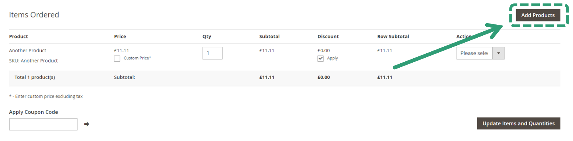This screenshot has height=141, width=573.
Task: Click Update Items and Quantities button
Action: (x=518, y=123)
